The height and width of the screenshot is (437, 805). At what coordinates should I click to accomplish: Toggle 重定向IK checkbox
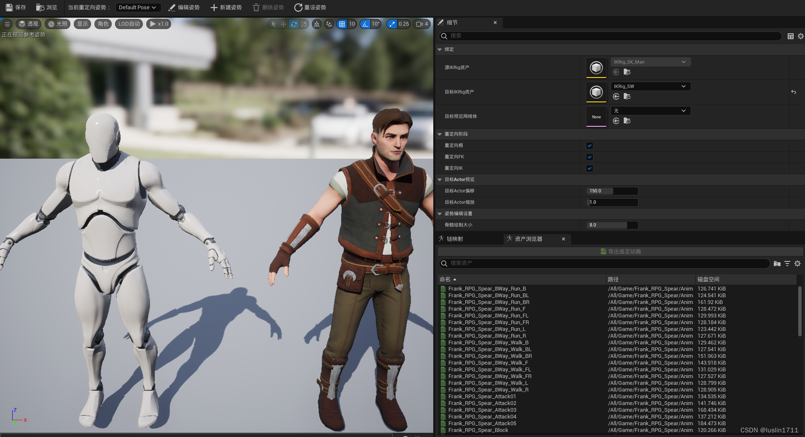click(590, 168)
